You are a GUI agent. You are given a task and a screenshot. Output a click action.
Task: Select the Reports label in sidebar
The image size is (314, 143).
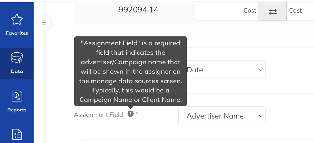point(17,110)
